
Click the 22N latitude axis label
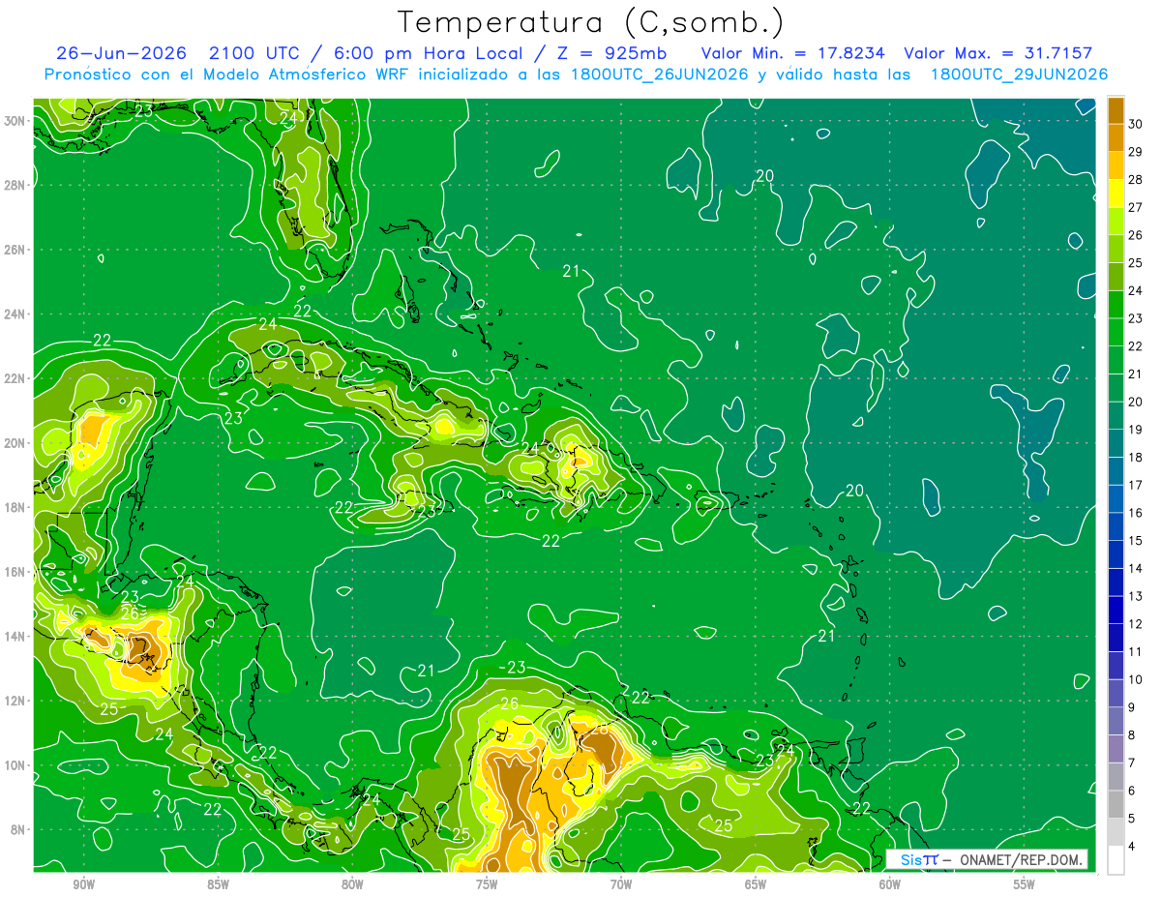click(15, 378)
